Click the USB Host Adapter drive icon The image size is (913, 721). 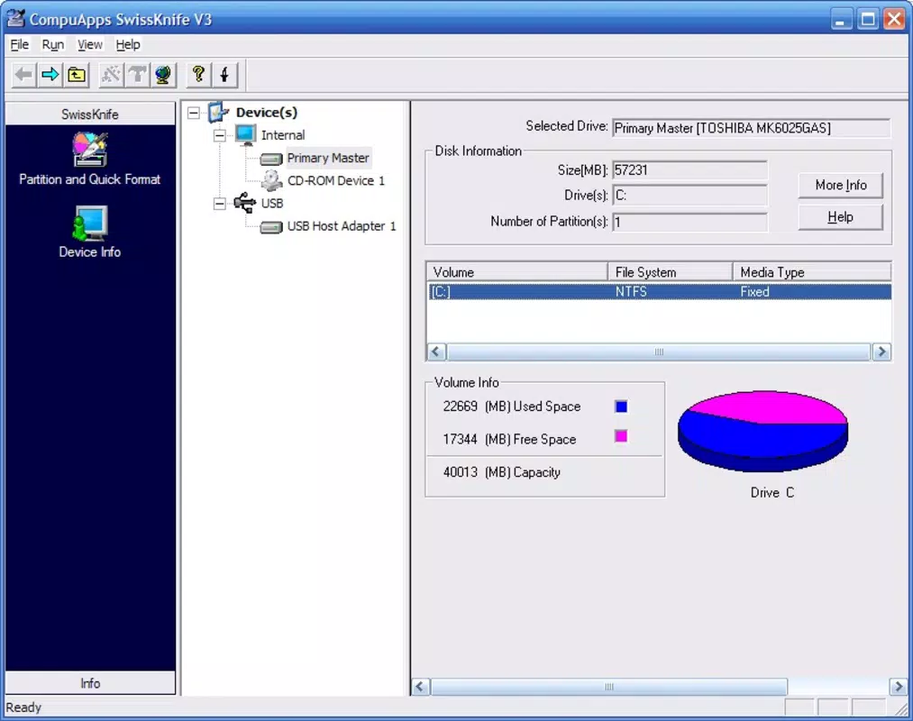pos(271,226)
